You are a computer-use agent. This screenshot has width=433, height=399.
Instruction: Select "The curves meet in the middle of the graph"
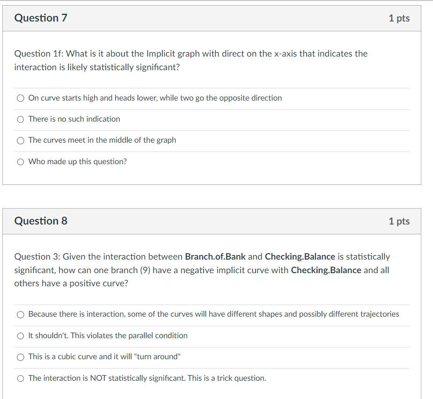21,140
